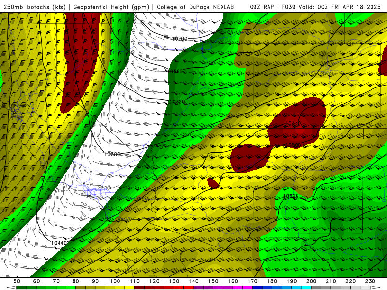Click the 'College of DuPage NEXLAB' header text
Viewport: 387px width, 290px height.
pos(195,7)
